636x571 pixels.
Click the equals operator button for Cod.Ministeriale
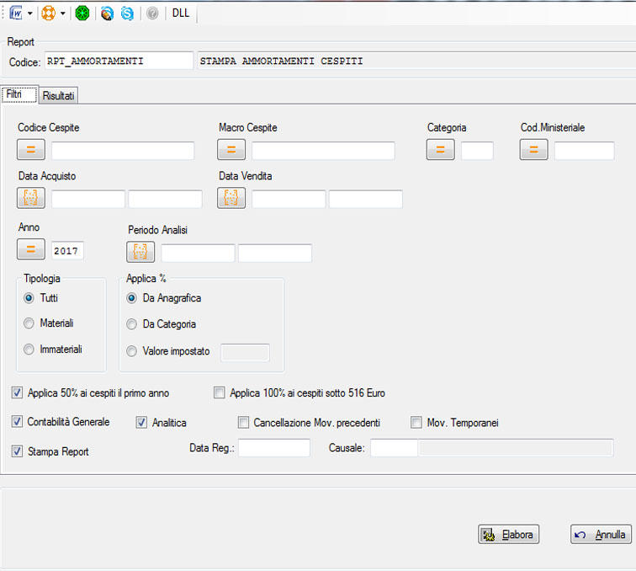pyautogui.click(x=533, y=149)
